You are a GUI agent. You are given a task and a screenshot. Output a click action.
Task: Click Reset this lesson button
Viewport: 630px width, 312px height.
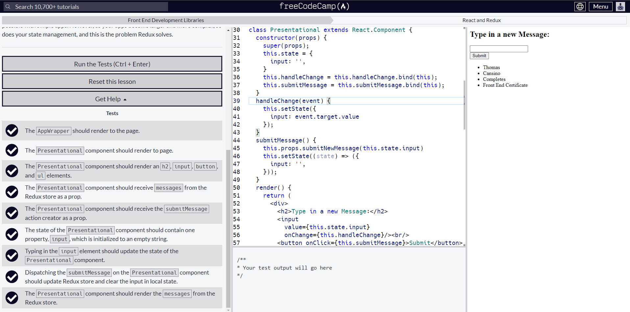coord(112,82)
